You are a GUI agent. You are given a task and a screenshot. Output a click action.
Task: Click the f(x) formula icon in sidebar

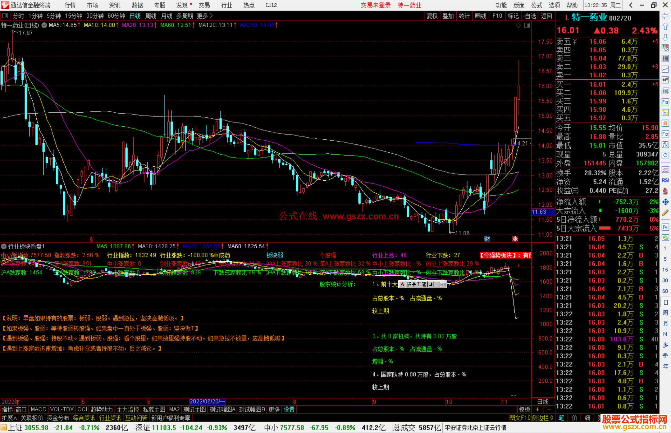tap(665, 145)
